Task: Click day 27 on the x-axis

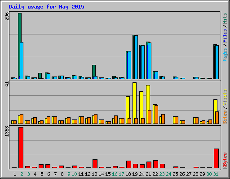Action: [x=189, y=174]
